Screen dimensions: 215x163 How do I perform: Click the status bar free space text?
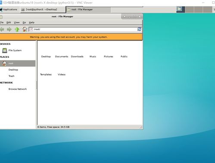(53, 127)
